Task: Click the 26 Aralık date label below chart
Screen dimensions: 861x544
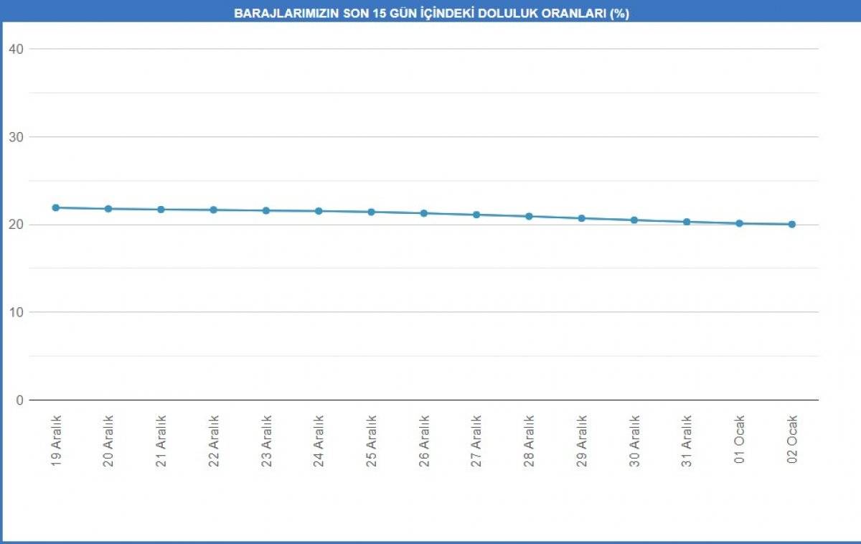Action: click(424, 441)
